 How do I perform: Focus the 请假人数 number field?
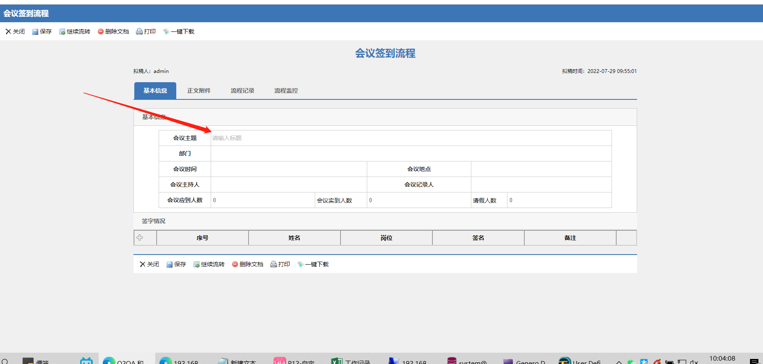tap(559, 200)
